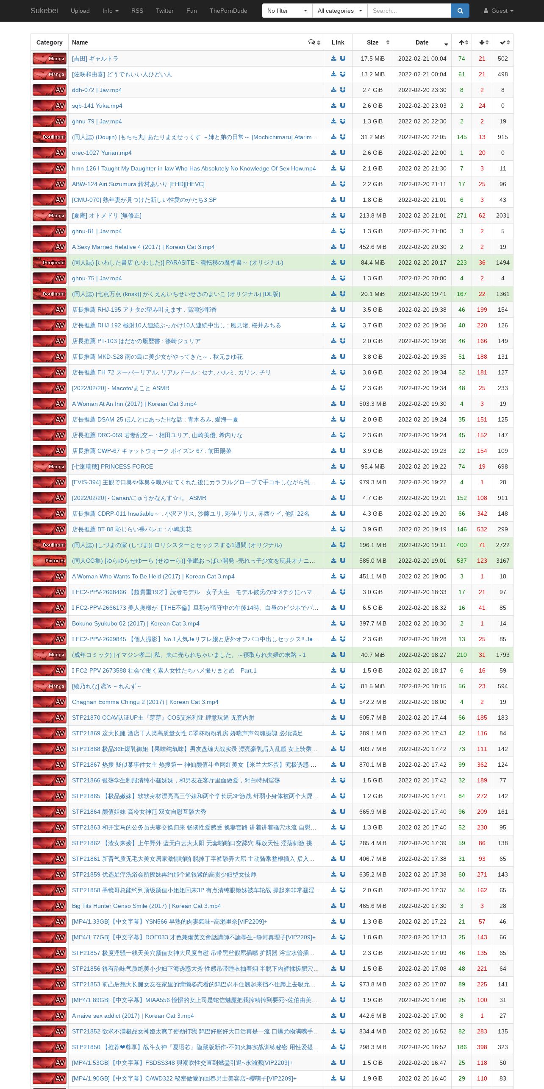The width and height of the screenshot is (544, 1089).
Task: Open ghnu-75 | Jav.mp4 link
Action: point(97,278)
